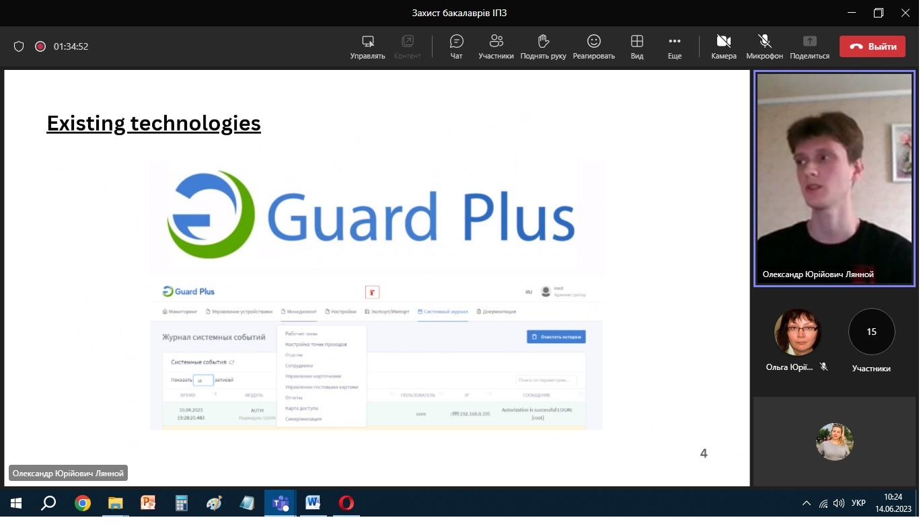921x526 pixels.
Task: Unmute with the Микрофон button
Action: 765,46
